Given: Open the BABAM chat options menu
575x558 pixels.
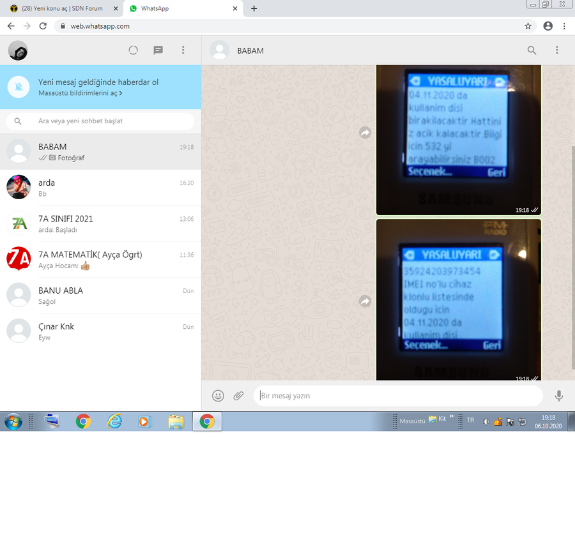Looking at the screenshot, I should [x=557, y=50].
